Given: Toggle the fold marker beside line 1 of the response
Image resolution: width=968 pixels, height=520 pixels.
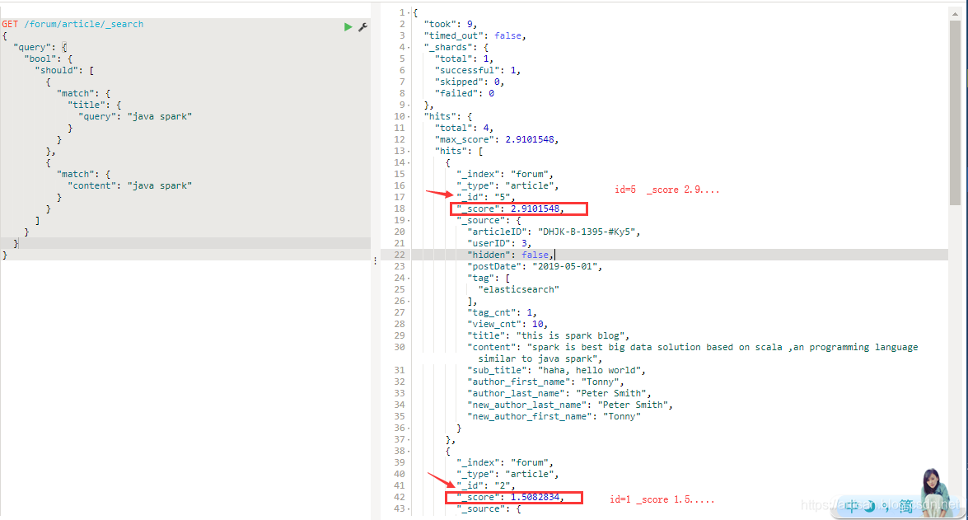Looking at the screenshot, I should pos(409,12).
